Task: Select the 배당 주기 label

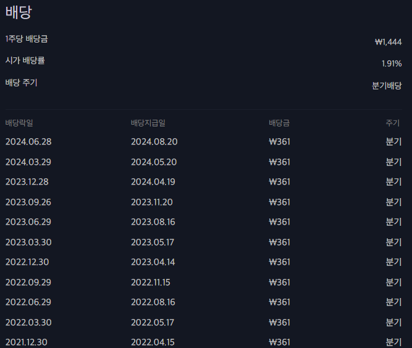Action: (x=21, y=83)
